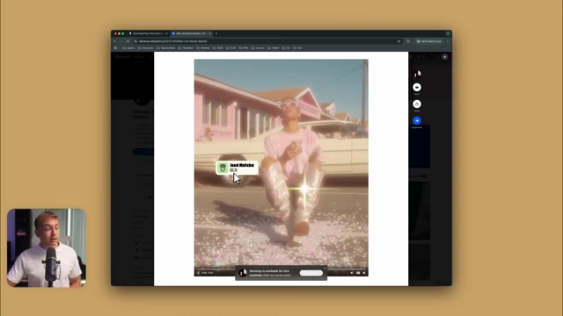The image size is (563, 316).
Task: Click the Behance Appreciate thumbs-up button
Action: [x=417, y=121]
